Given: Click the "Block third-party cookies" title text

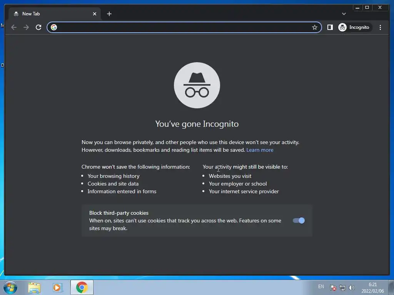Looking at the screenshot, I should (119, 213).
